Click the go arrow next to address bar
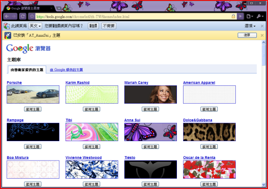The height and width of the screenshot is (189, 268). point(241,16)
